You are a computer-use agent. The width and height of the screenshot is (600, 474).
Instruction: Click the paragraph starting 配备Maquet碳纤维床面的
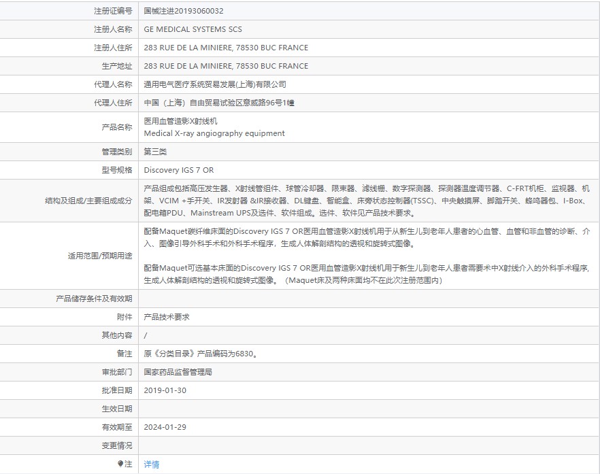pos(367,237)
